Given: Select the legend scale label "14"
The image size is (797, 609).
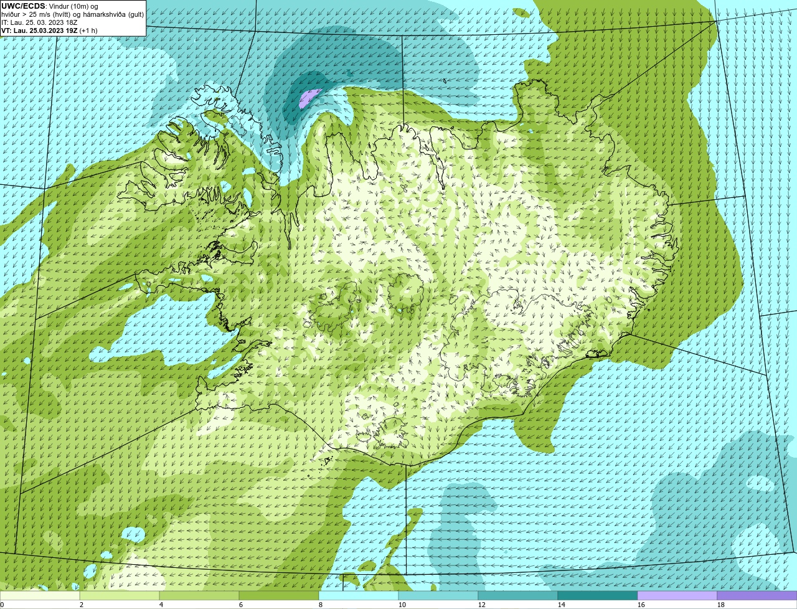Looking at the screenshot, I should tap(561, 605).
